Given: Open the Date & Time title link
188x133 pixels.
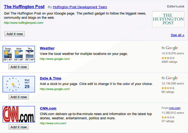Looking at the screenshot, I should (51, 78).
